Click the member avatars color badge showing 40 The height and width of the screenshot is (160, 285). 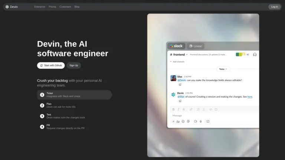click(x=243, y=54)
